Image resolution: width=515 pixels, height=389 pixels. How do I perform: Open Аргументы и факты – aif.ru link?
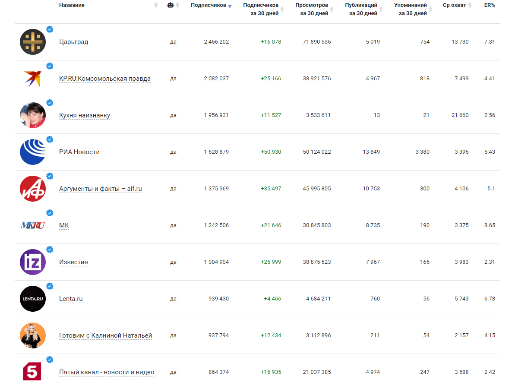click(101, 189)
